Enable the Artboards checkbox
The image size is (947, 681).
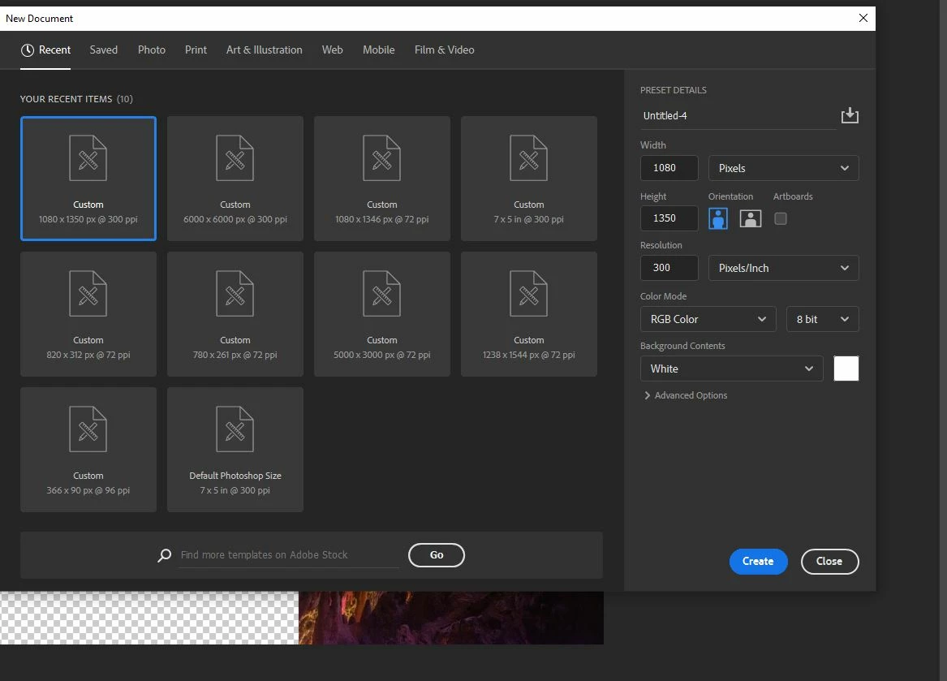pyautogui.click(x=781, y=218)
